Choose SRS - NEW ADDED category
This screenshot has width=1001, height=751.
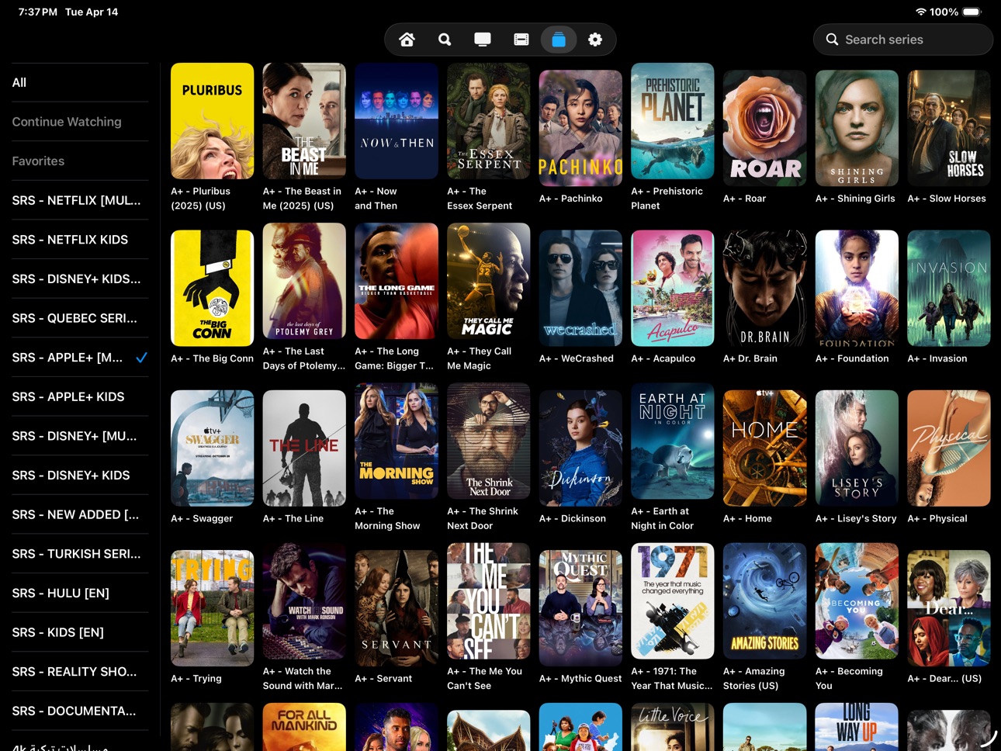coord(80,514)
